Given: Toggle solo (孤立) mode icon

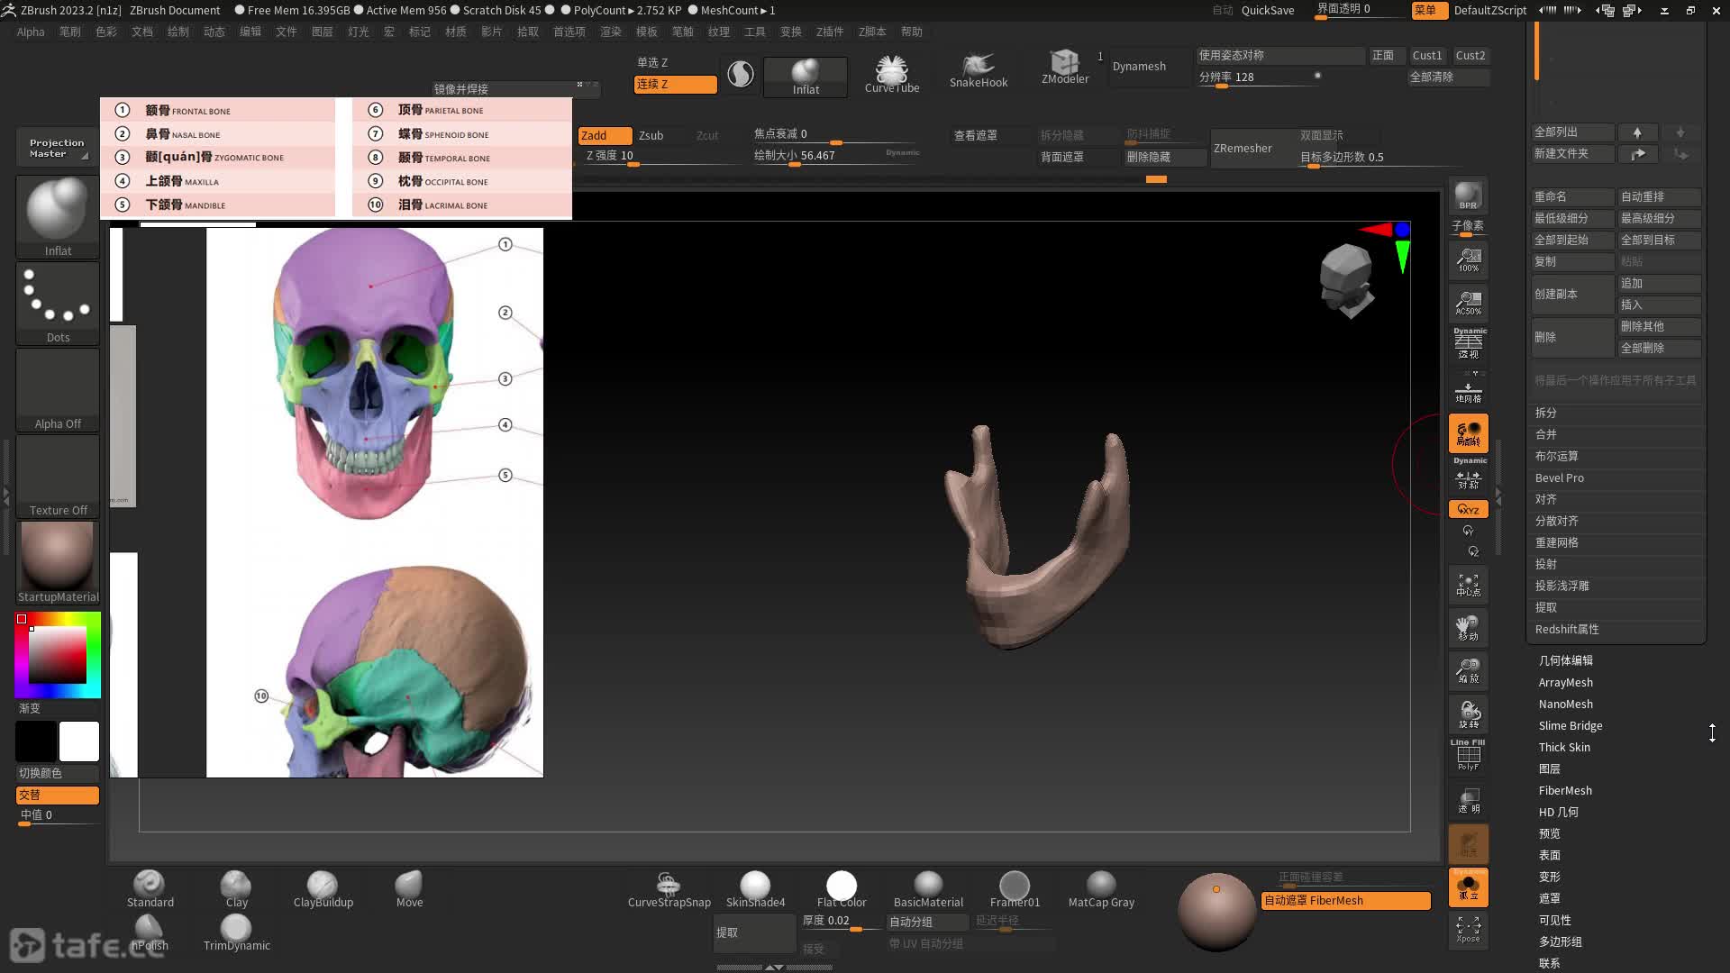Looking at the screenshot, I should 1468,887.
